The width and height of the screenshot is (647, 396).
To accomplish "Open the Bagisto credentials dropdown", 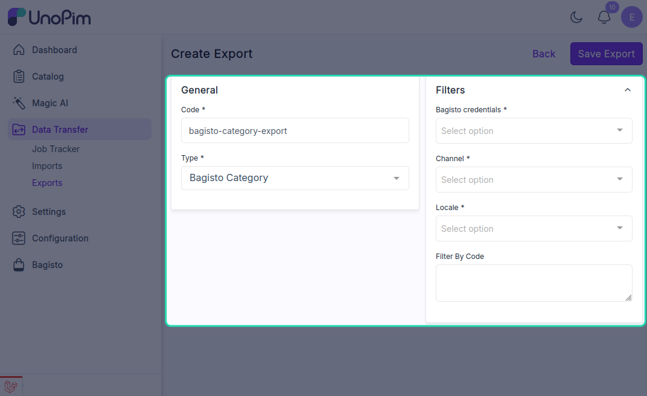I will pos(534,131).
